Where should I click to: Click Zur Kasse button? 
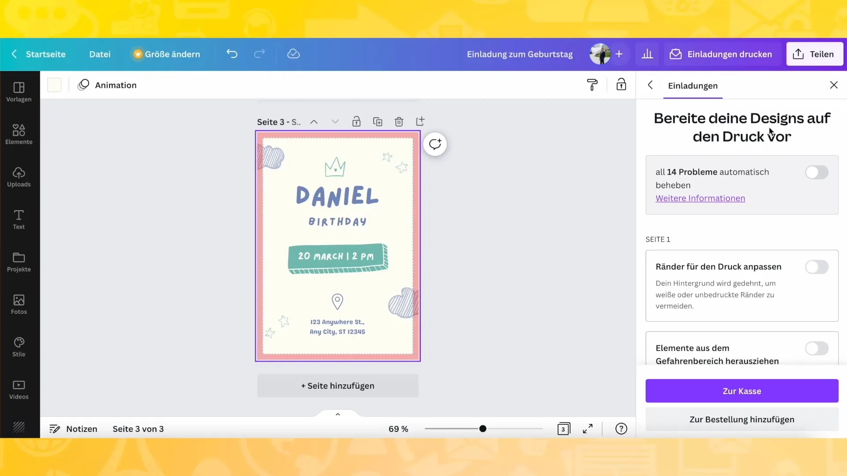tap(742, 391)
